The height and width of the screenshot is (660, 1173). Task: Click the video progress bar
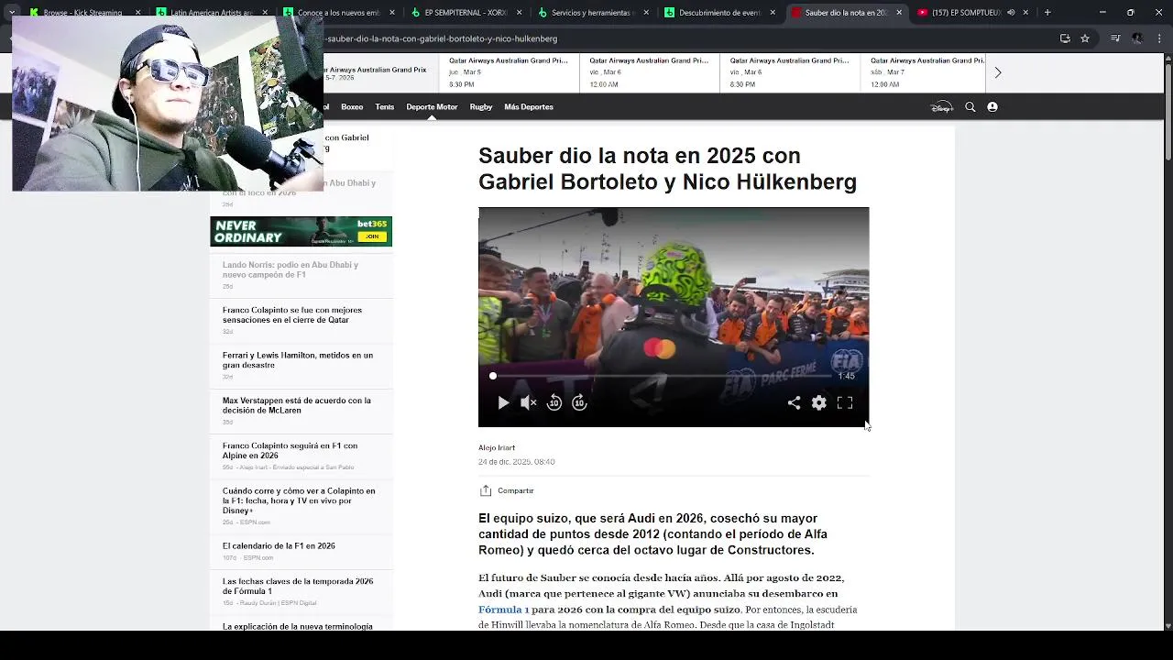pos(662,376)
